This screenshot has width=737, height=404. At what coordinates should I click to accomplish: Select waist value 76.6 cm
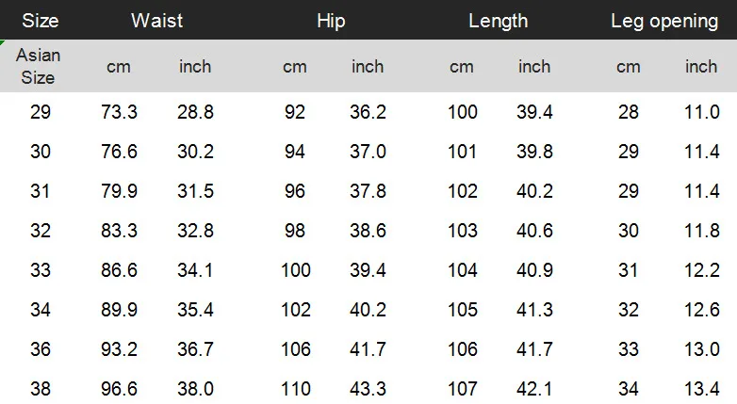point(119,152)
